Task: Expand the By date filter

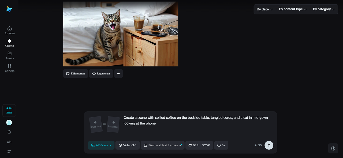Action: point(264,9)
